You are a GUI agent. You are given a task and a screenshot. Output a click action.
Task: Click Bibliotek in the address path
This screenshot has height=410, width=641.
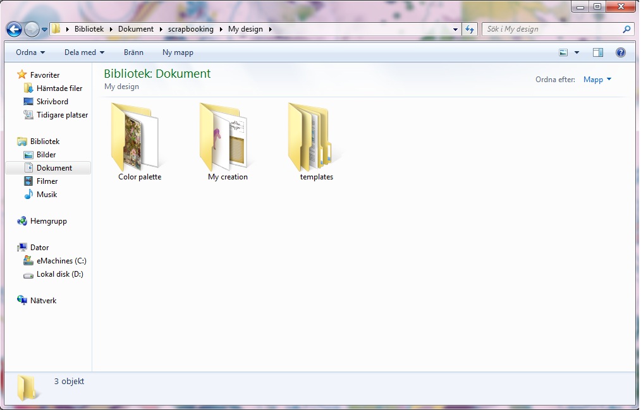pyautogui.click(x=89, y=29)
